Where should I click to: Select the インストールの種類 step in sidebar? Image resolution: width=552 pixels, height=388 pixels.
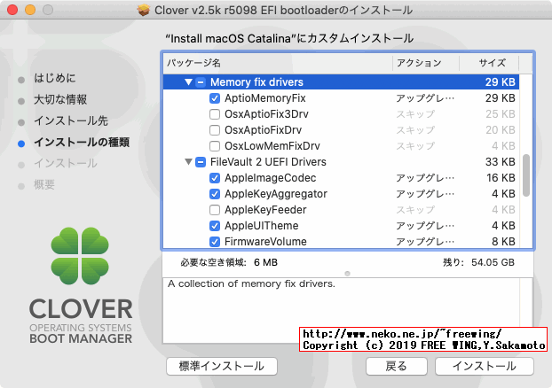click(x=82, y=143)
